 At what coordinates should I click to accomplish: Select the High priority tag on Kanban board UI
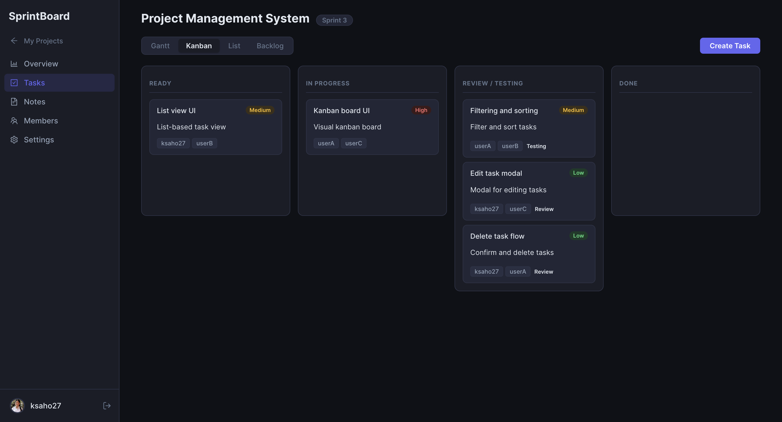click(x=421, y=110)
